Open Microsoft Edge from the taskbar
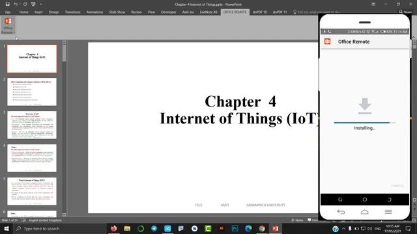Image resolution: width=417 pixels, height=234 pixels. (248, 228)
